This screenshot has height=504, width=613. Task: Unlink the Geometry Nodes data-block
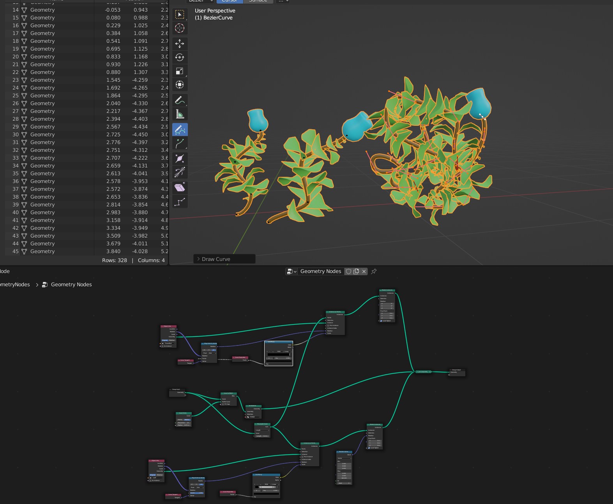(x=364, y=271)
